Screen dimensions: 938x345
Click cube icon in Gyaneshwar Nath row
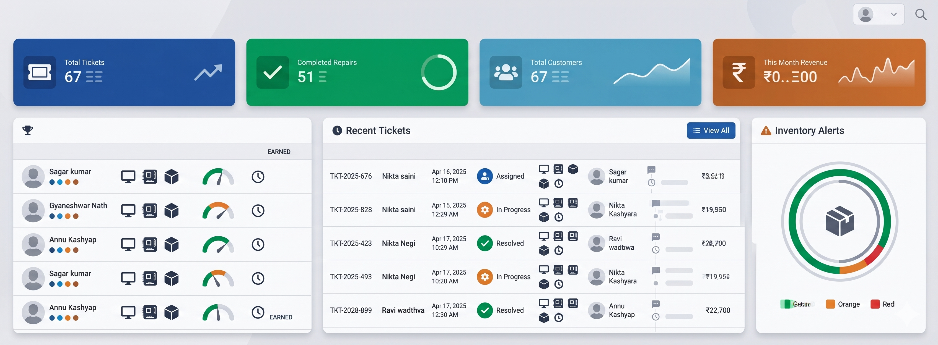[x=172, y=211]
